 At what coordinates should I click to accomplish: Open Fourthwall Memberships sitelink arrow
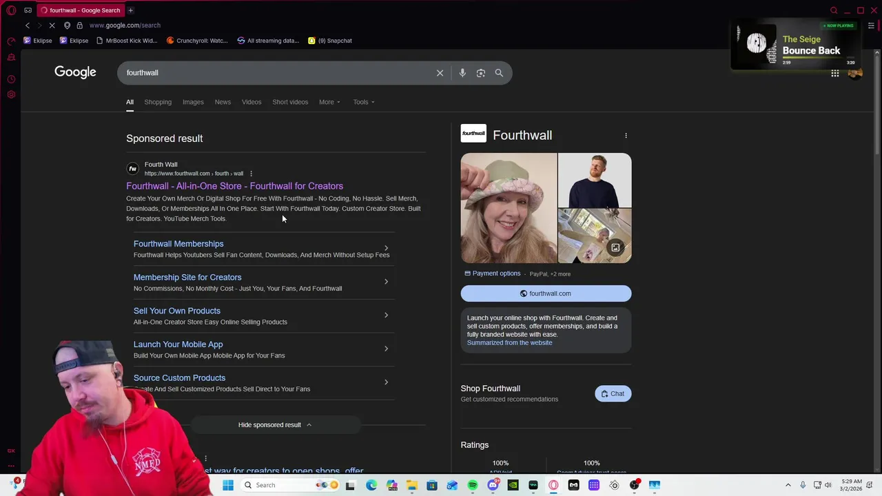point(386,248)
